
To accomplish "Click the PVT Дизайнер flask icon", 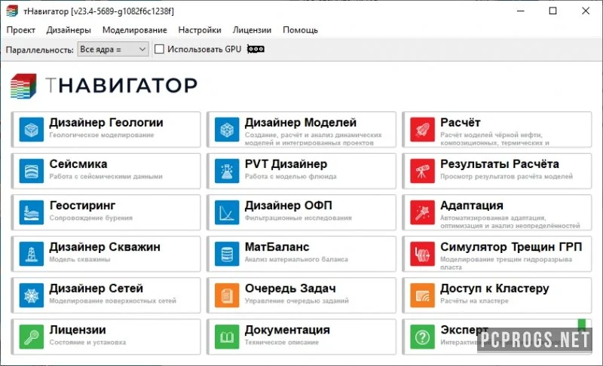I will click(227, 171).
